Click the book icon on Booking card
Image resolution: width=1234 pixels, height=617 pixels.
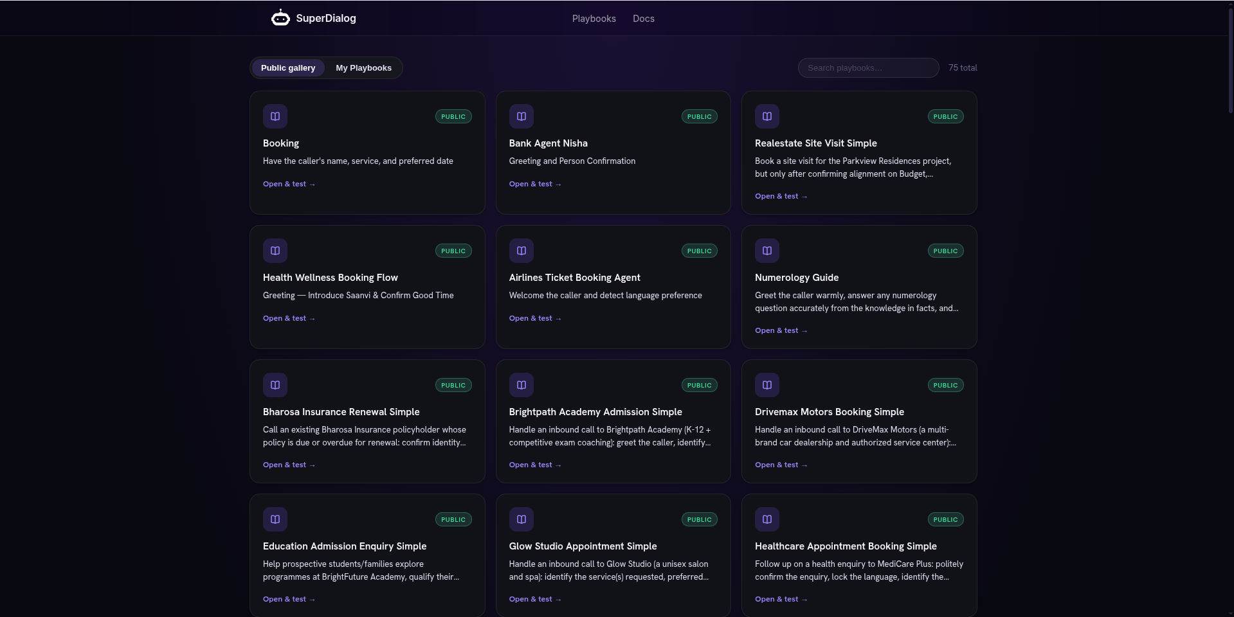[275, 116]
